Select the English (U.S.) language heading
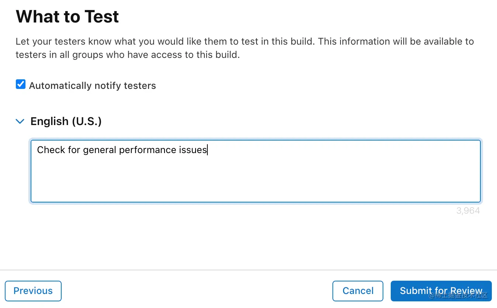497x308 pixels. pos(66,121)
